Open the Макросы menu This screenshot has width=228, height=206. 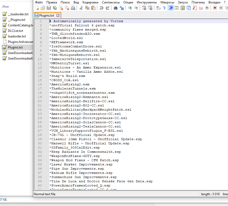pyautogui.click(x=167, y=2)
